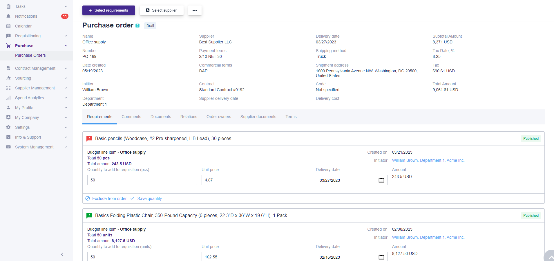
Task: Switch to the Comments tab
Action: click(131, 117)
